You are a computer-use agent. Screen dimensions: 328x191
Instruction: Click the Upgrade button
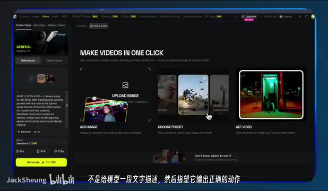pyautogui.click(x=249, y=16)
